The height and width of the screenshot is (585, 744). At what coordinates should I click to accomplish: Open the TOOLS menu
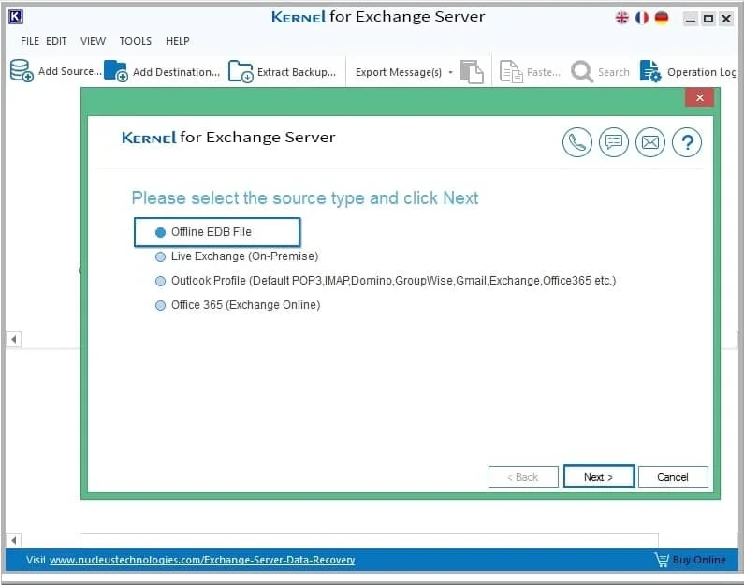[x=135, y=41]
